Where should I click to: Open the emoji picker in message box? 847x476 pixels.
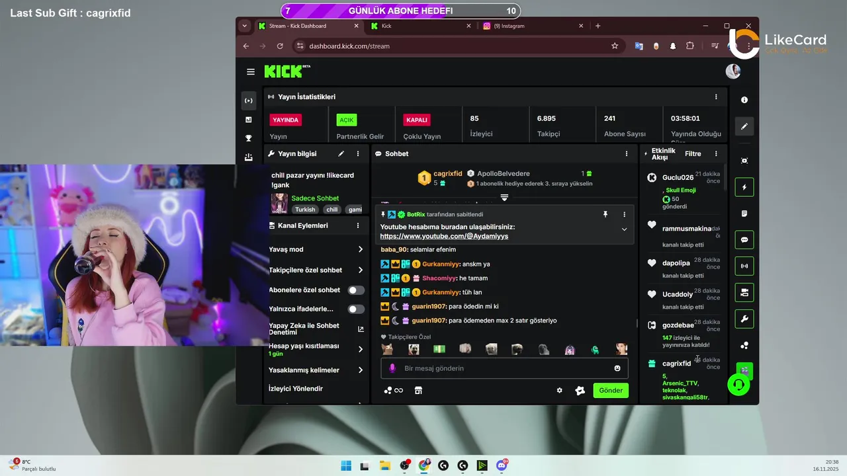tap(617, 368)
